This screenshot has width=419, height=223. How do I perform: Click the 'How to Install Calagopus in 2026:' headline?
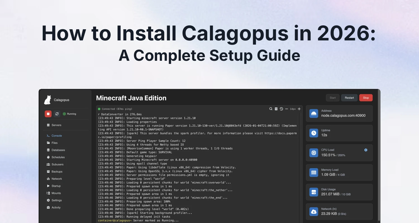[x=209, y=33]
